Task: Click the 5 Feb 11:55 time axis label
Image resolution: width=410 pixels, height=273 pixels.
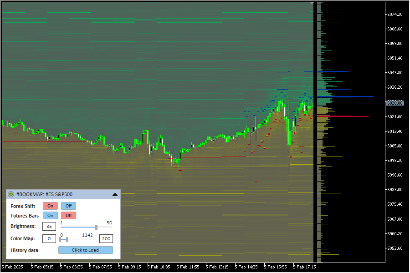Action: pos(188,268)
